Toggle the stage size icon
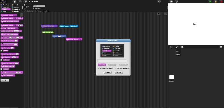This screenshot has width=224, height=109. [171, 2]
